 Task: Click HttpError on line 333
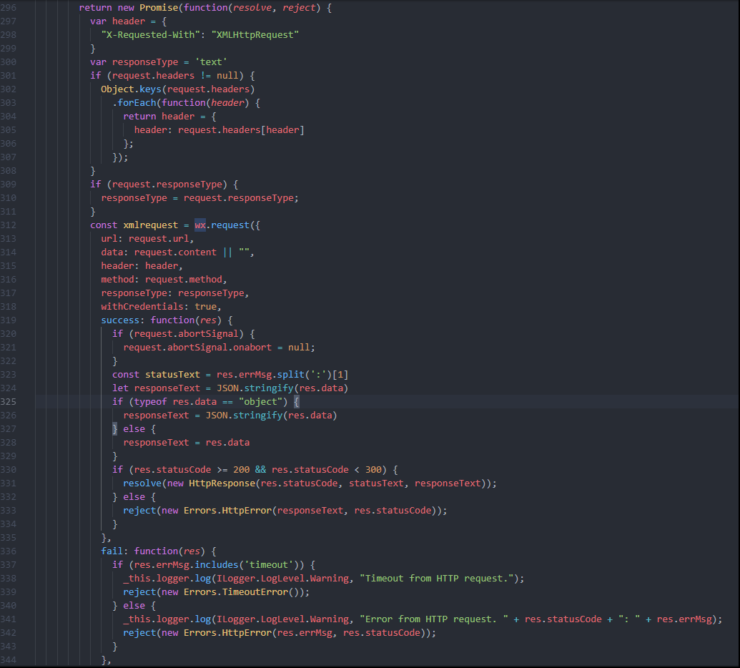(247, 511)
